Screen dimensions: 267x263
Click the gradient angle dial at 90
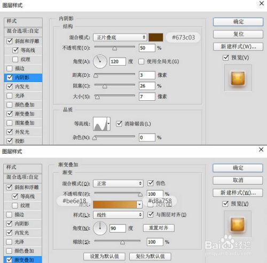pos(100,228)
